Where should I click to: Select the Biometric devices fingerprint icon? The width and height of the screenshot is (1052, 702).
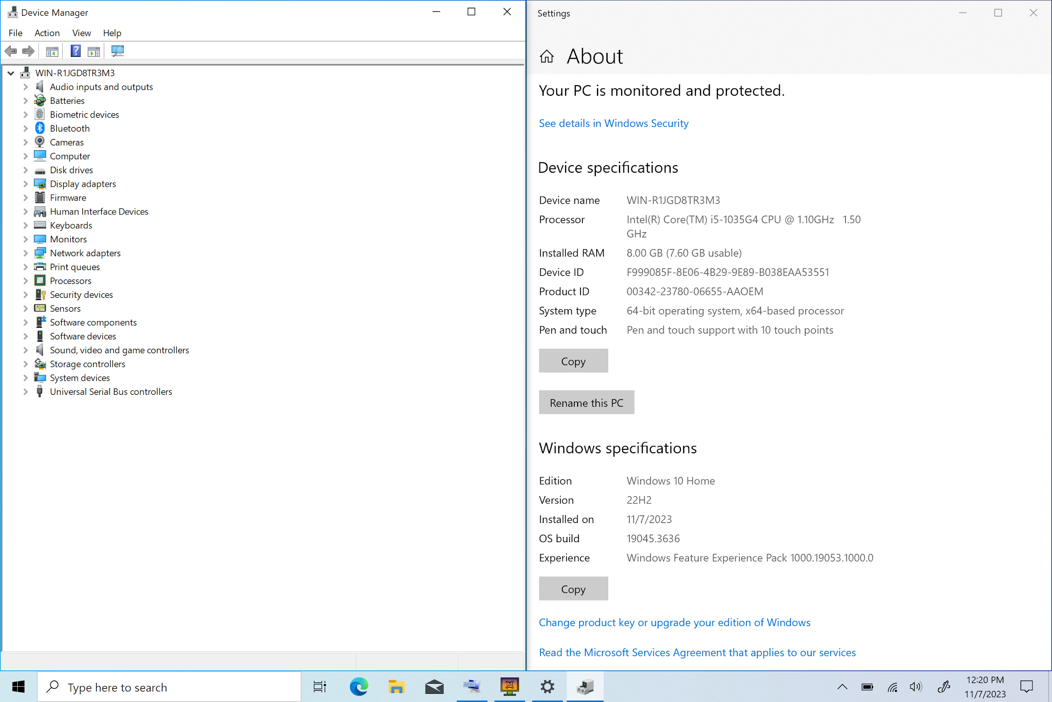(x=40, y=114)
